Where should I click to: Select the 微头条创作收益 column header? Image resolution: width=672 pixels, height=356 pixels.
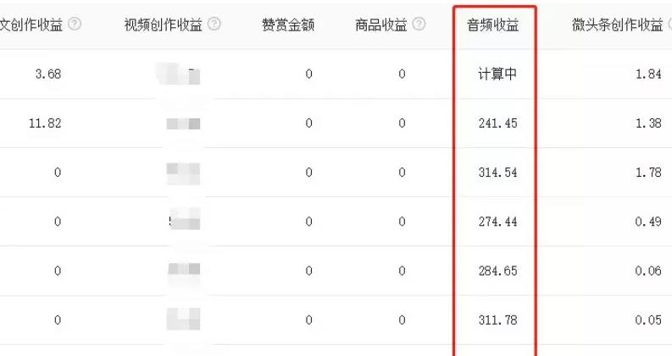coord(617,25)
